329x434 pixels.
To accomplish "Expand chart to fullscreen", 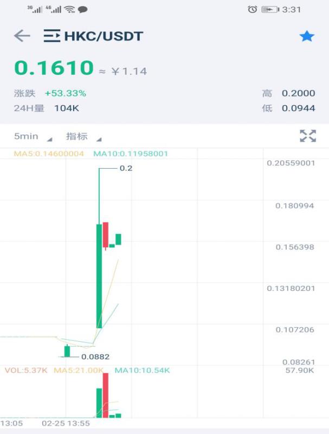I will pos(307,136).
